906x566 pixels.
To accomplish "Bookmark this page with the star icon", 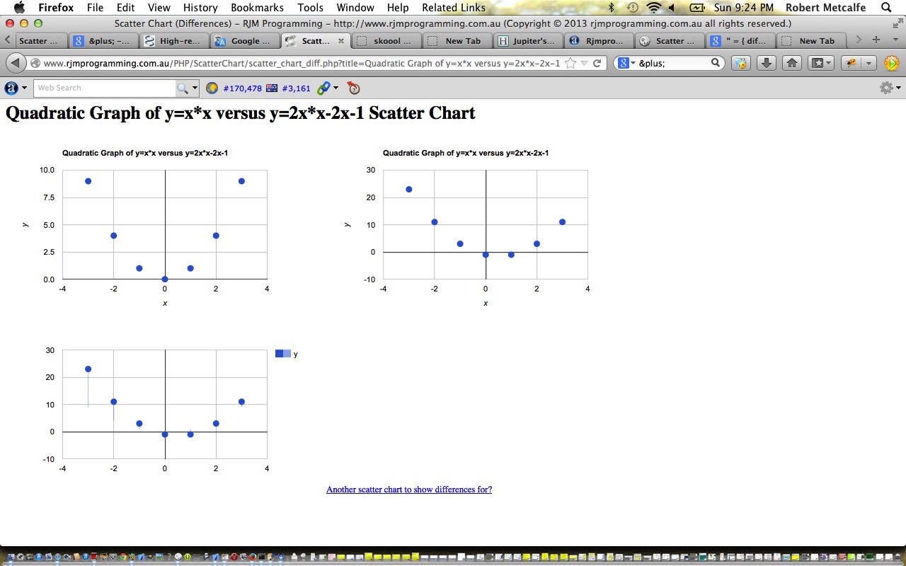I will pos(570,63).
